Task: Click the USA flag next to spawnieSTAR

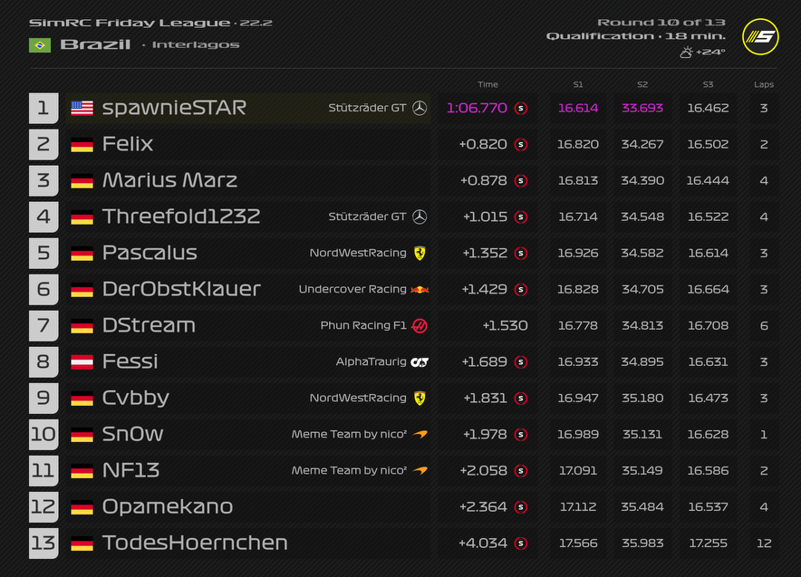Action: 82,108
